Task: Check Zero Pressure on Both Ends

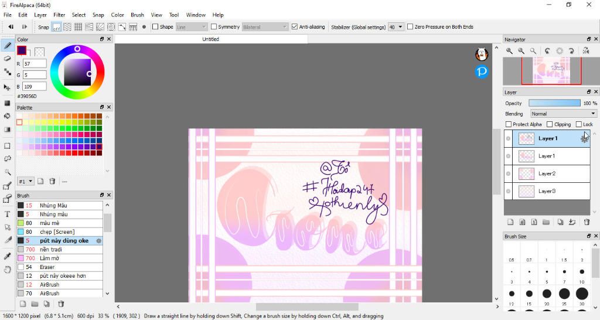Action: point(410,27)
